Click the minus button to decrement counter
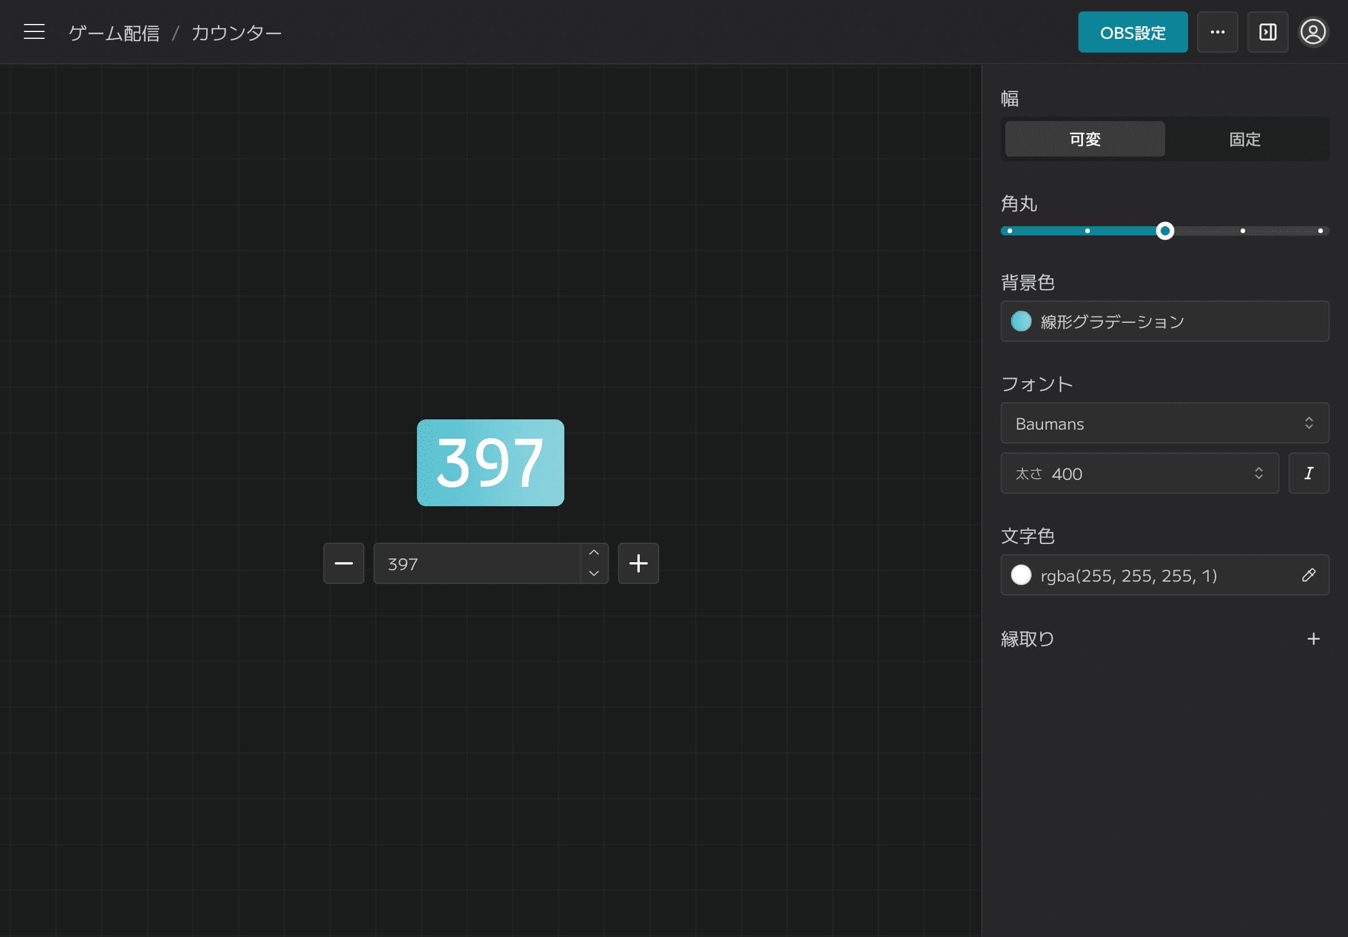1348x937 pixels. tap(343, 563)
